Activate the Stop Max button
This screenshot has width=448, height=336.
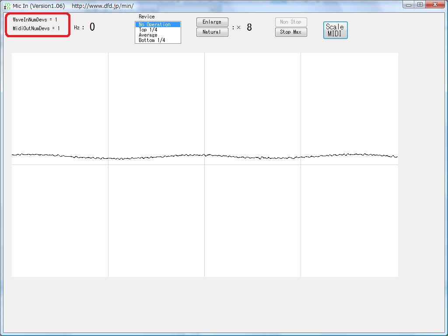point(291,32)
